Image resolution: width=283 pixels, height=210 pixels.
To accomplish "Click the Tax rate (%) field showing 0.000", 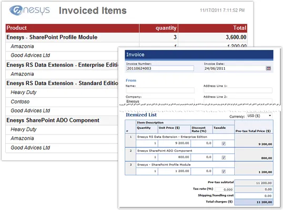I will [x=224, y=190].
